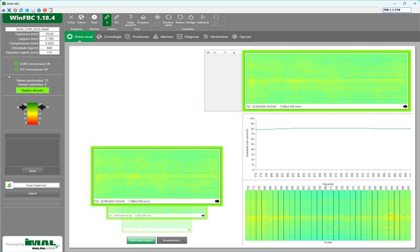Select the Super-Supervisor user field
Image resolution: width=420 pixels, height=252 pixels.
(36, 185)
